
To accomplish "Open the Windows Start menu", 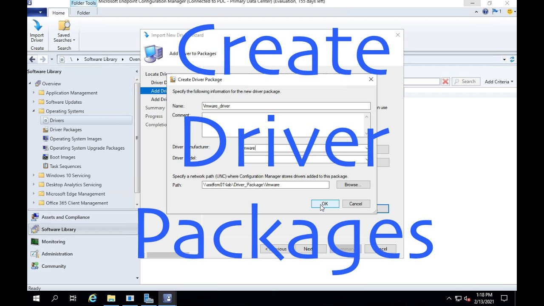I will click(36, 298).
